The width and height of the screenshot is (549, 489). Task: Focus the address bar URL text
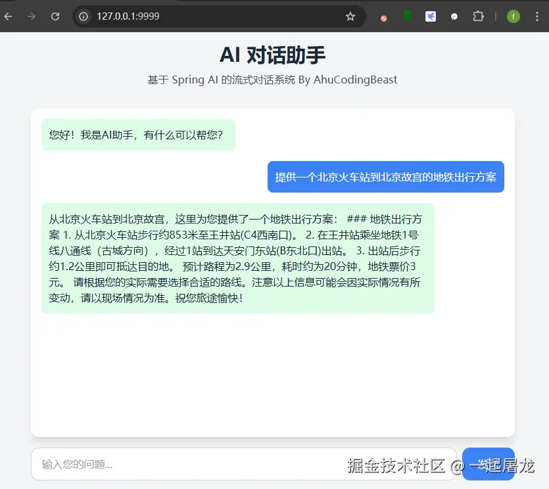click(128, 16)
